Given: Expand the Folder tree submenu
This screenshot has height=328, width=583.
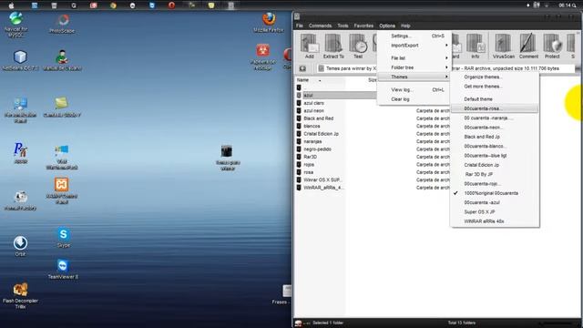Looking at the screenshot, I should [x=414, y=67].
